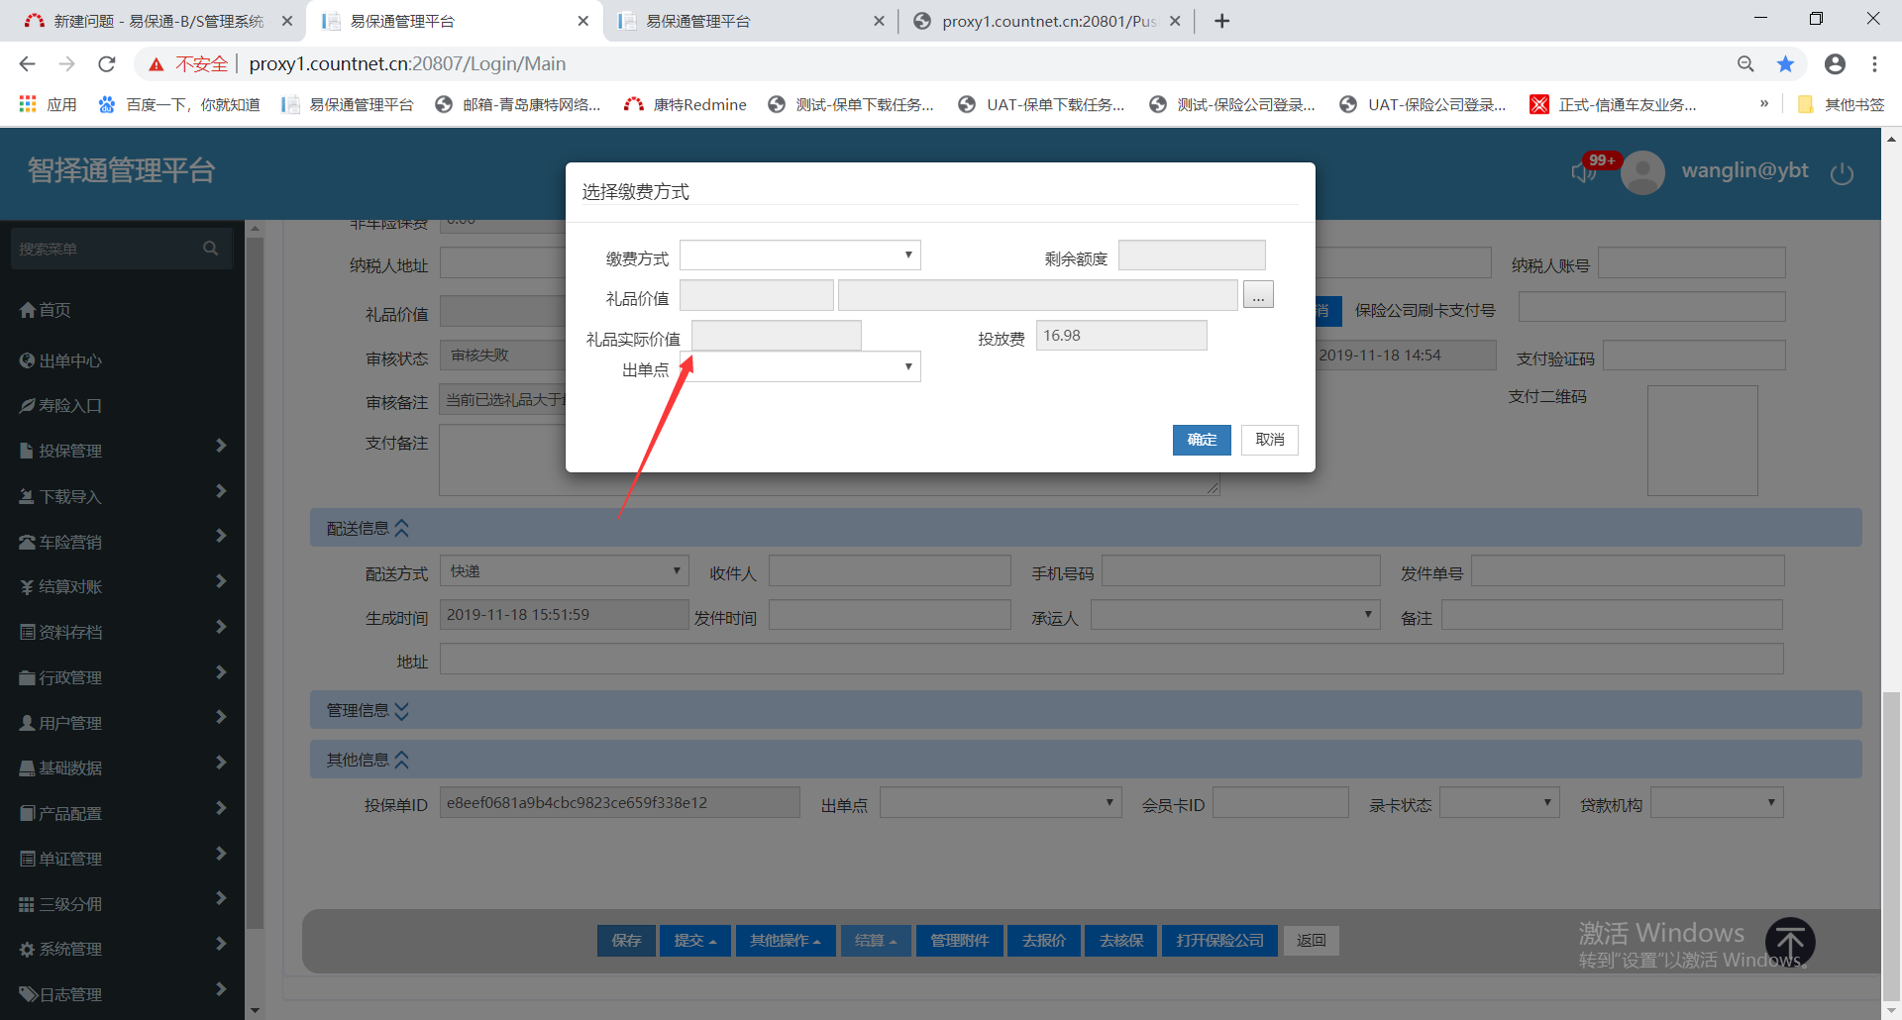This screenshot has width=1902, height=1020.
Task: Open the 康特Redmine bookmark
Action: (686, 104)
